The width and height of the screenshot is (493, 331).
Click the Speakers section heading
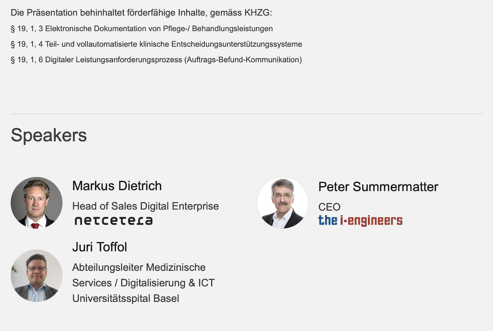click(x=49, y=135)
